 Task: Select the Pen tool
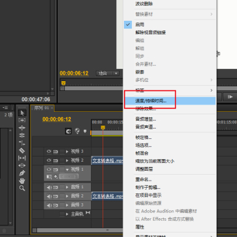point(22,173)
